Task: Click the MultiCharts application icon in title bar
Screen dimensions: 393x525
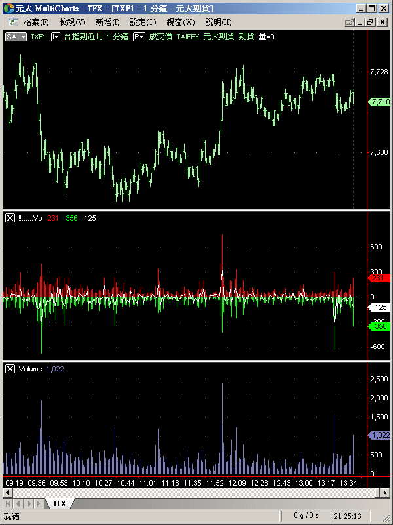Action: tap(10, 8)
